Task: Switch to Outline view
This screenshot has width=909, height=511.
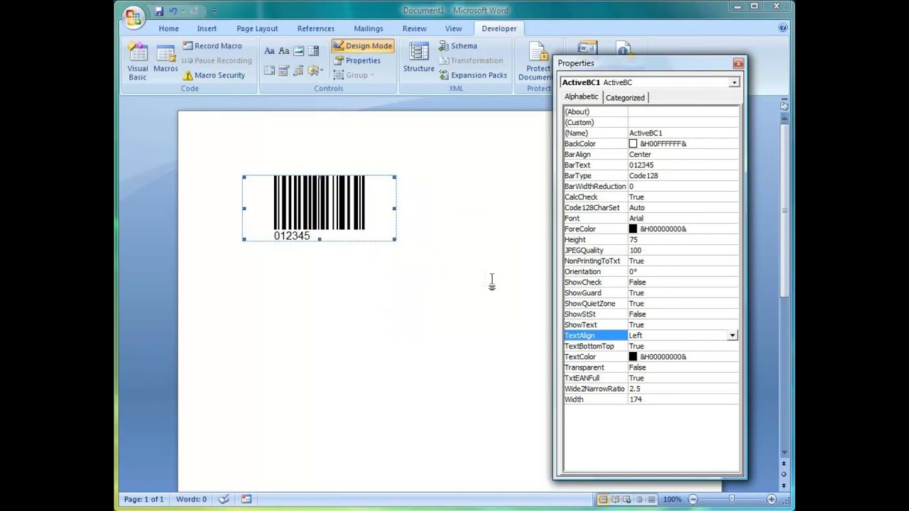Action: click(x=639, y=500)
